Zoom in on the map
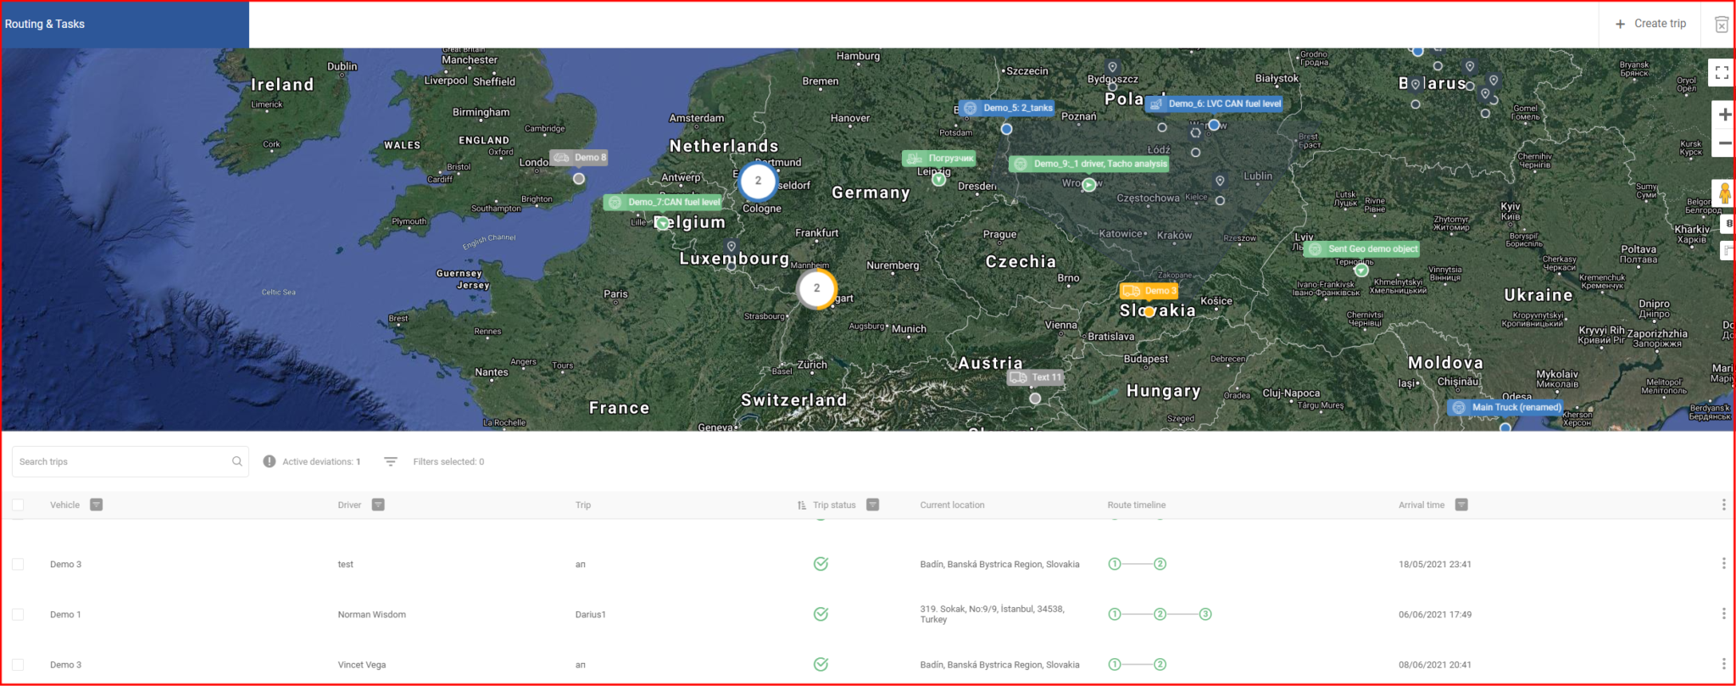 click(x=1724, y=114)
